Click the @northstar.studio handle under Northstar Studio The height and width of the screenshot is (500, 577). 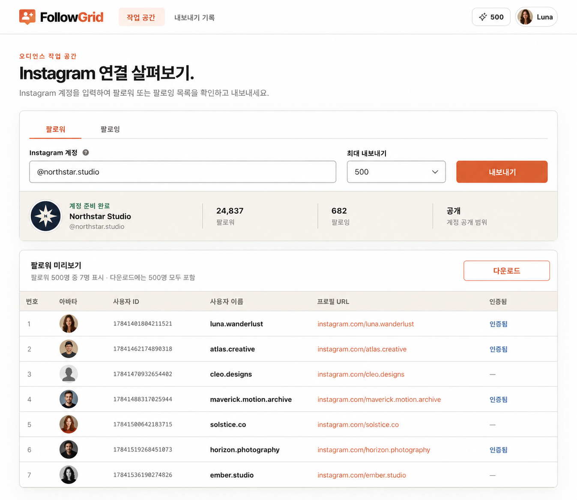pos(97,227)
